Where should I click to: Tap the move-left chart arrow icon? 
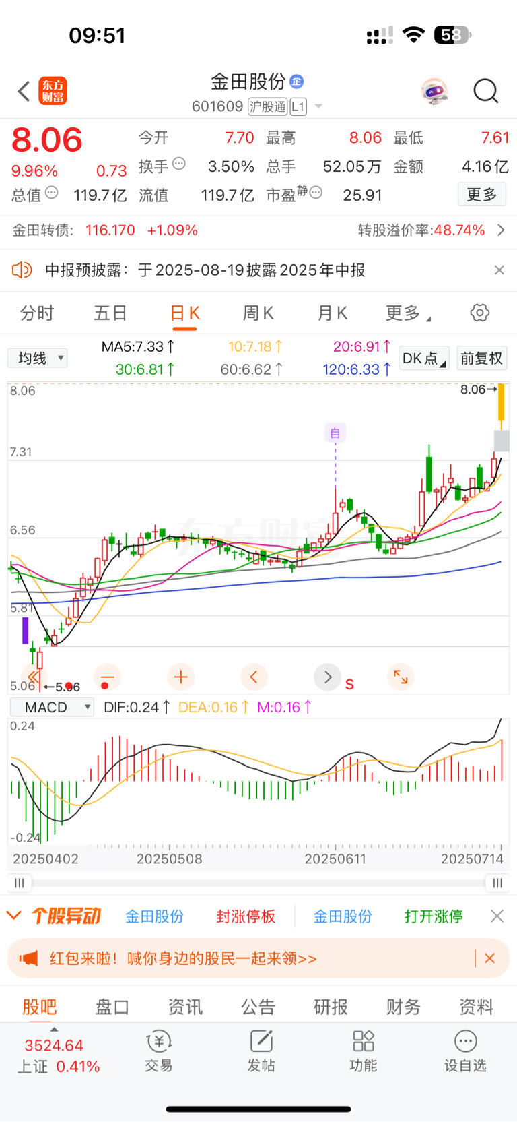[x=254, y=677]
